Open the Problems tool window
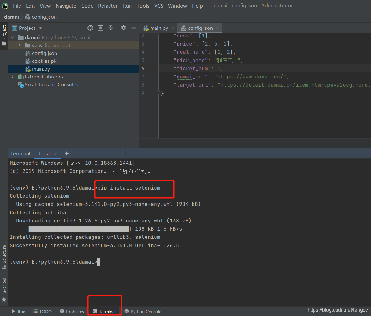Image resolution: width=371 pixels, height=316 pixels. [72, 312]
